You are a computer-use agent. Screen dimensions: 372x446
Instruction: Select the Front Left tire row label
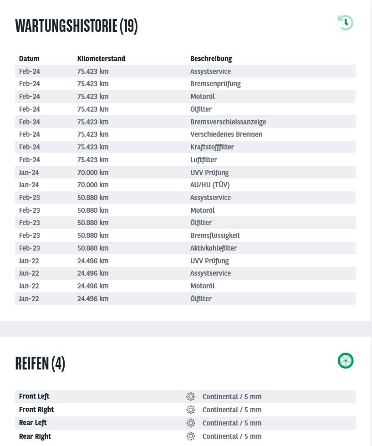coord(34,396)
